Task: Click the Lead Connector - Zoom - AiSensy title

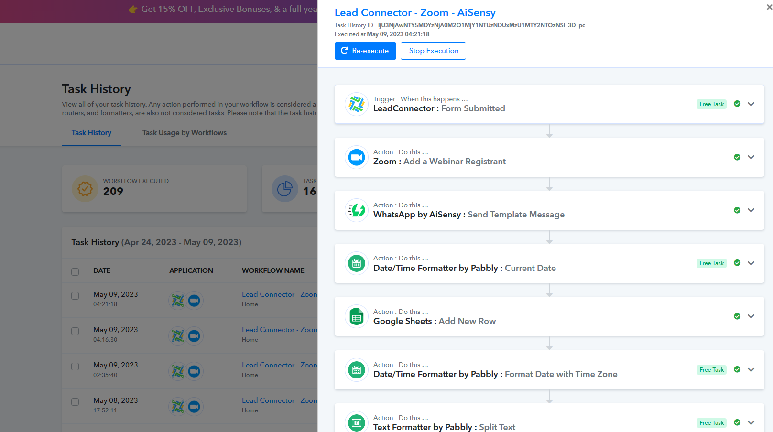Action: (415, 13)
